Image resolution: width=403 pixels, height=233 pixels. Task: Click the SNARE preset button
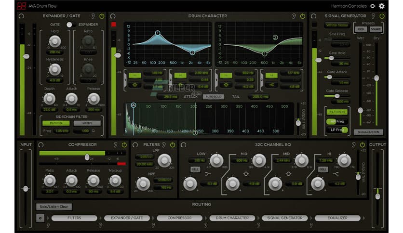(376, 29)
